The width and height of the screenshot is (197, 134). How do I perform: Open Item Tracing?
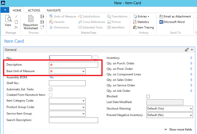[144, 27]
